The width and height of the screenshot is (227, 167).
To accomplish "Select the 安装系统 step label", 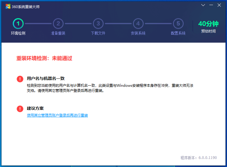I will (138, 33).
